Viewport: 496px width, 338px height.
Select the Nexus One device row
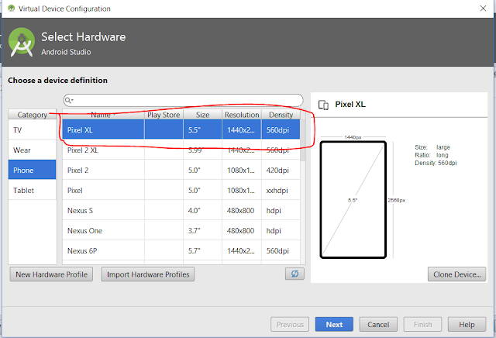click(181, 231)
